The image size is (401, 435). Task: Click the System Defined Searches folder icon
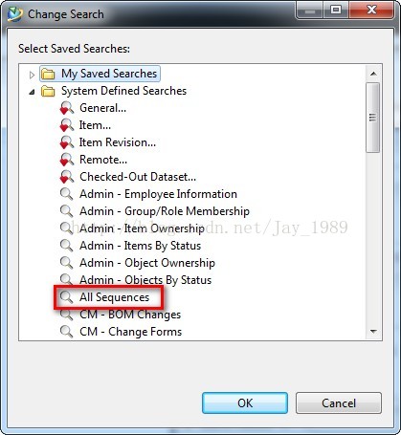pyautogui.click(x=48, y=91)
